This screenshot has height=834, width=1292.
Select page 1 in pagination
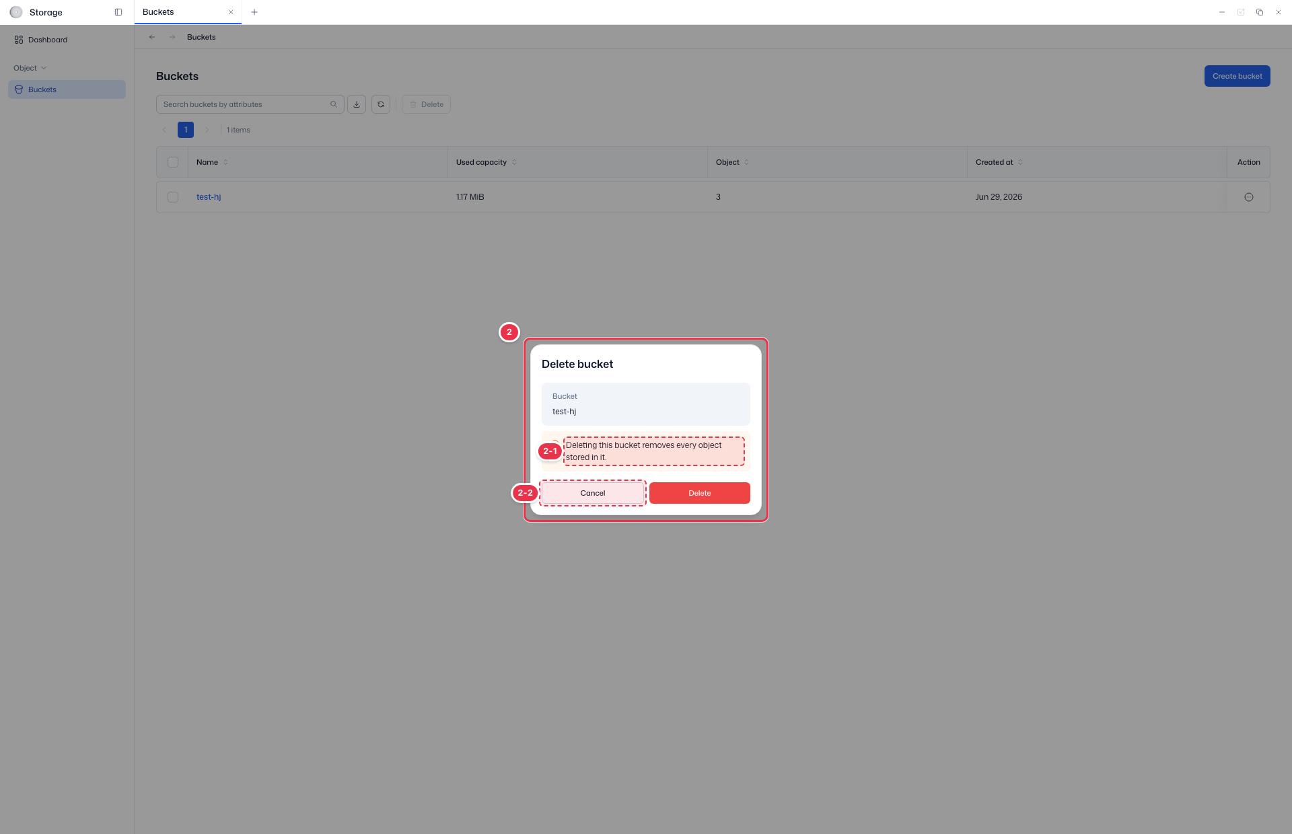pos(186,130)
